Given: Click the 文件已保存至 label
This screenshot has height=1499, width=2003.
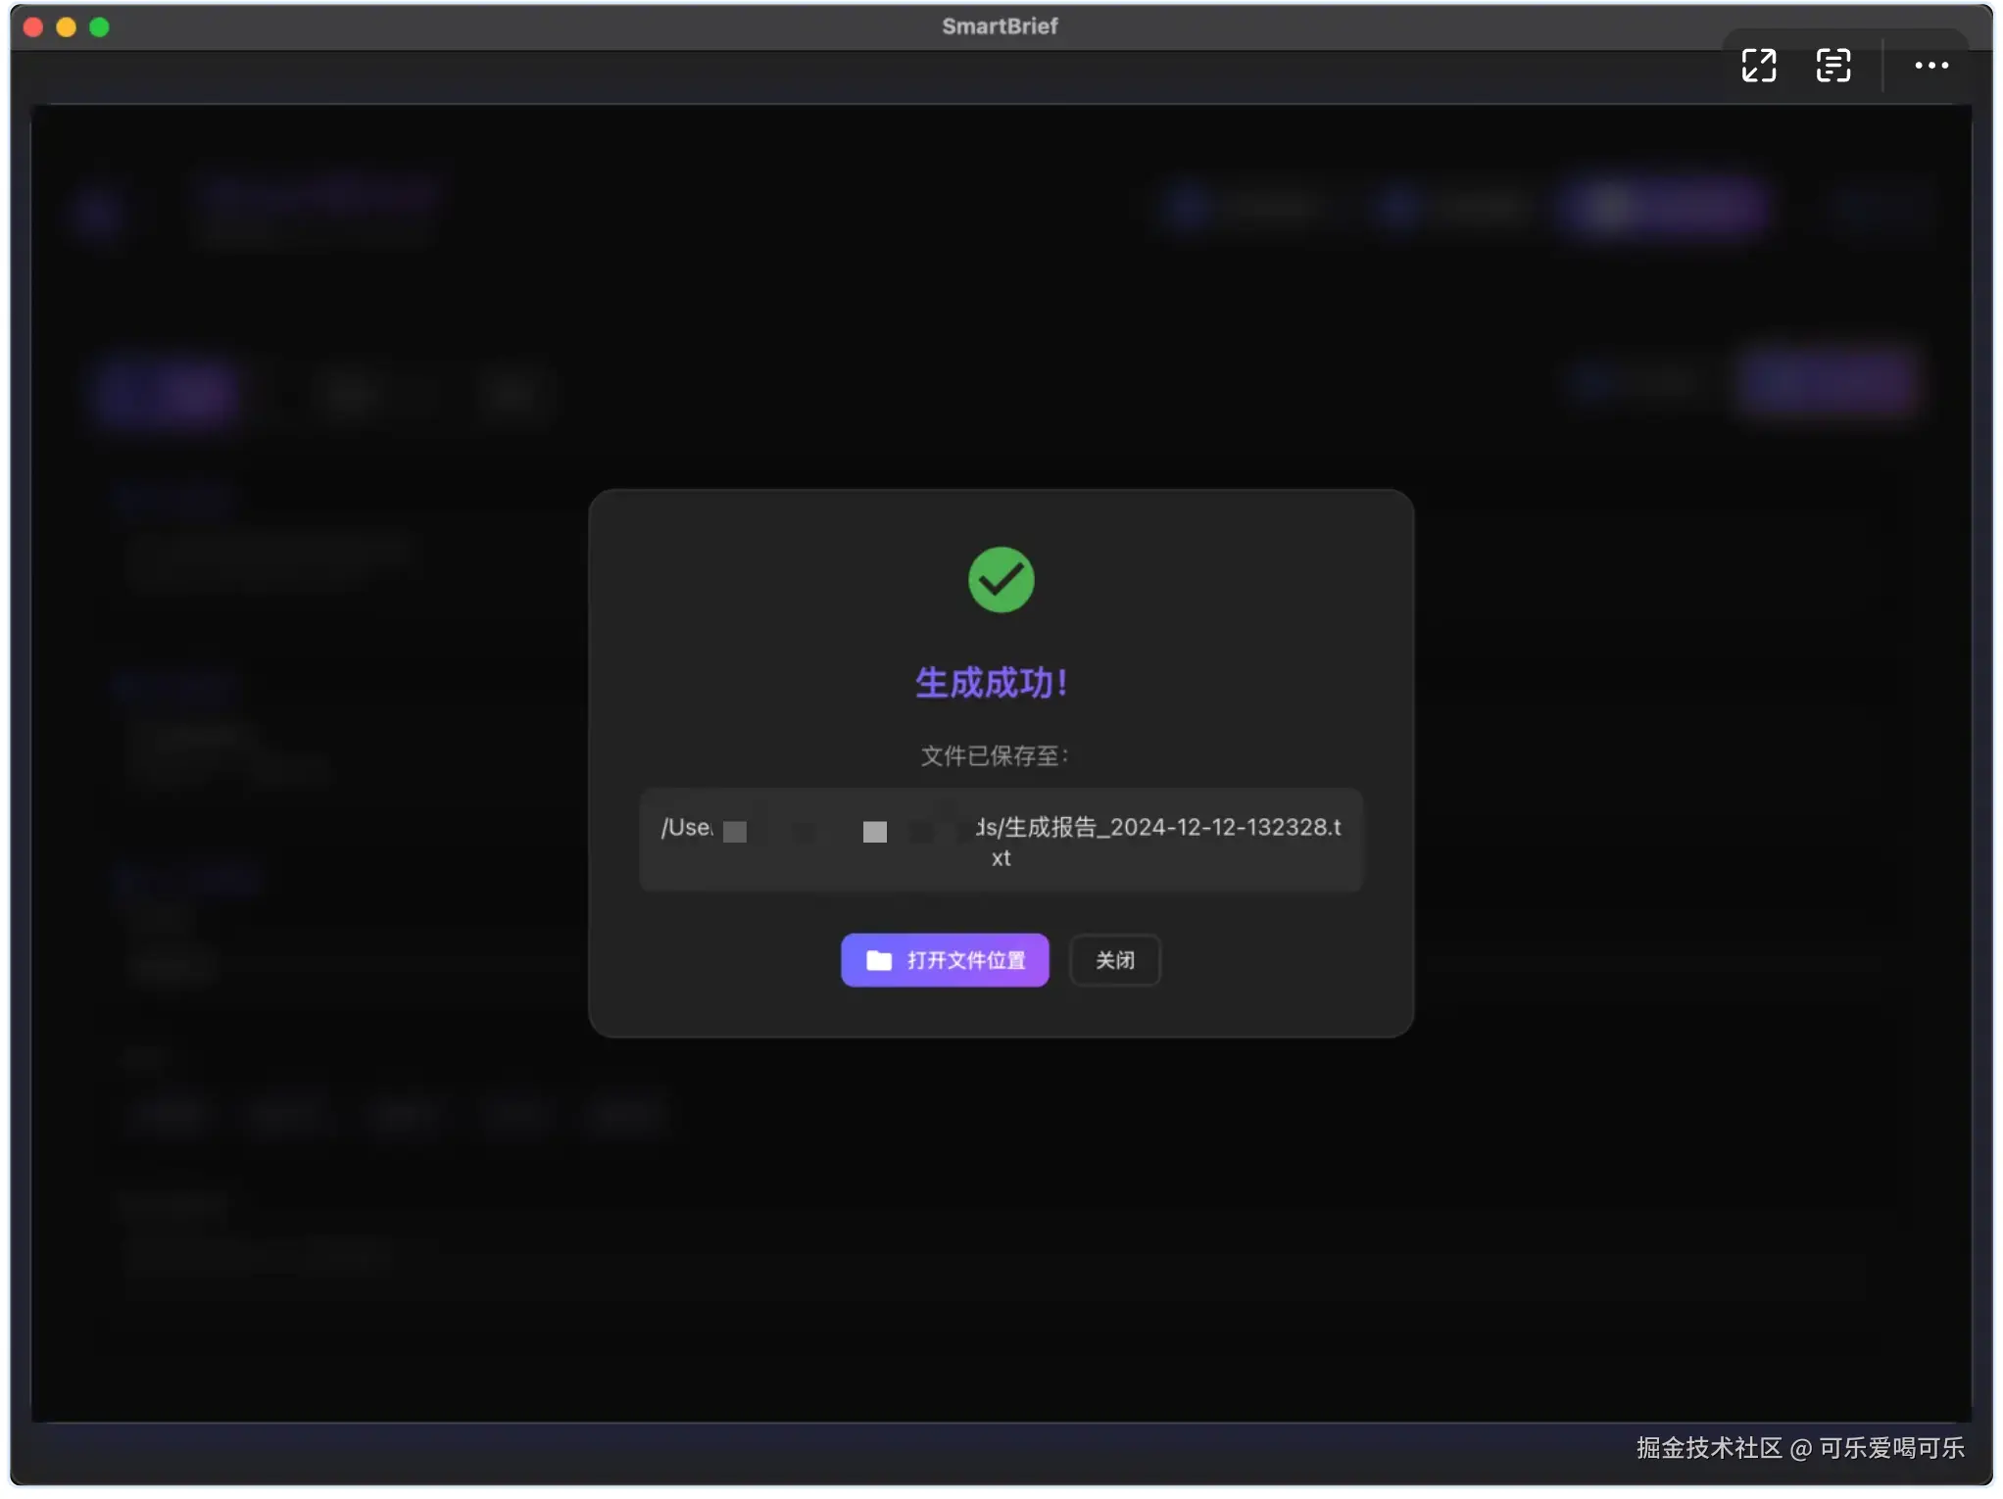Looking at the screenshot, I should tap(994, 755).
